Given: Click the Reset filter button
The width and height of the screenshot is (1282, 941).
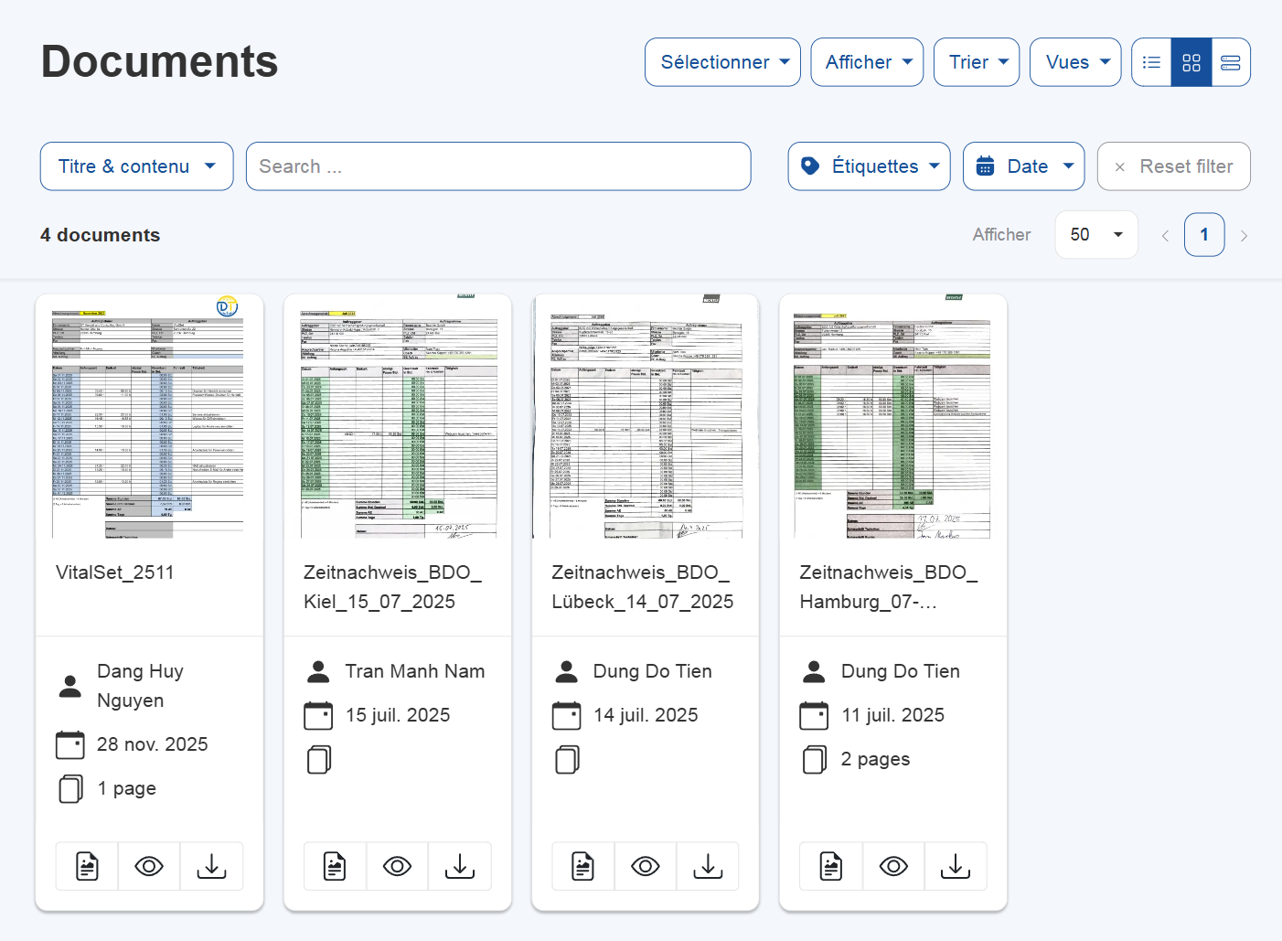Looking at the screenshot, I should pyautogui.click(x=1173, y=166).
